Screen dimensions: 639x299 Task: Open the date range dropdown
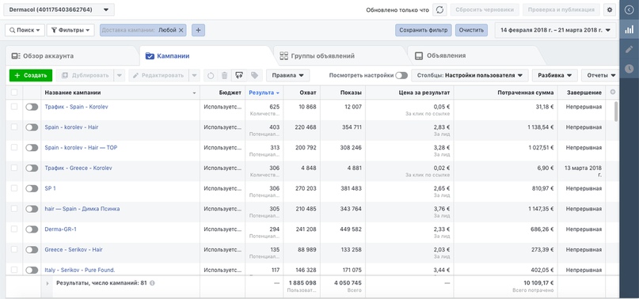pos(555,30)
